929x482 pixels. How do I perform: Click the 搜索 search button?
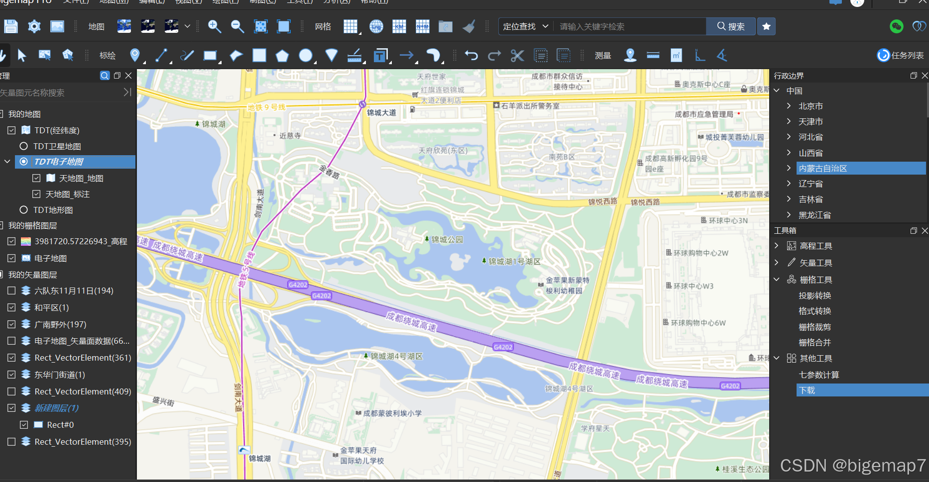731,26
